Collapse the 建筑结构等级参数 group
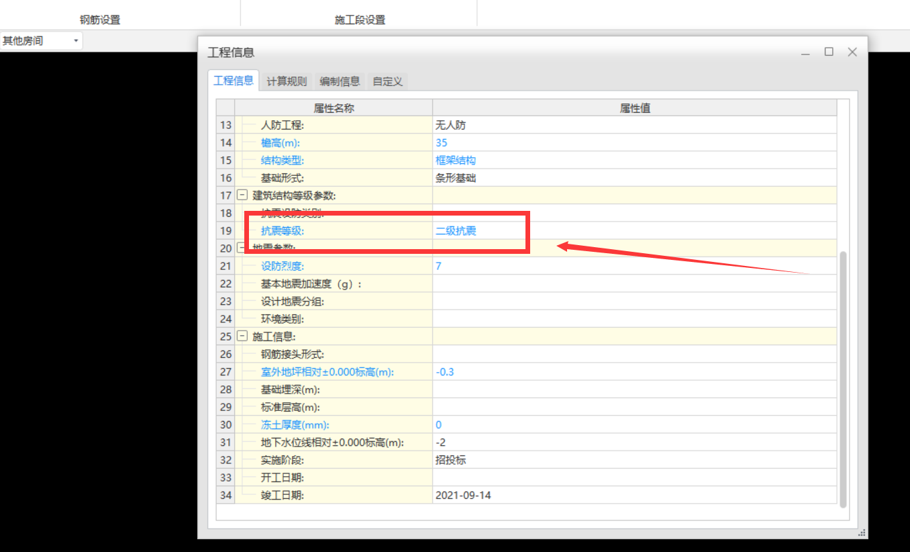 click(x=242, y=195)
